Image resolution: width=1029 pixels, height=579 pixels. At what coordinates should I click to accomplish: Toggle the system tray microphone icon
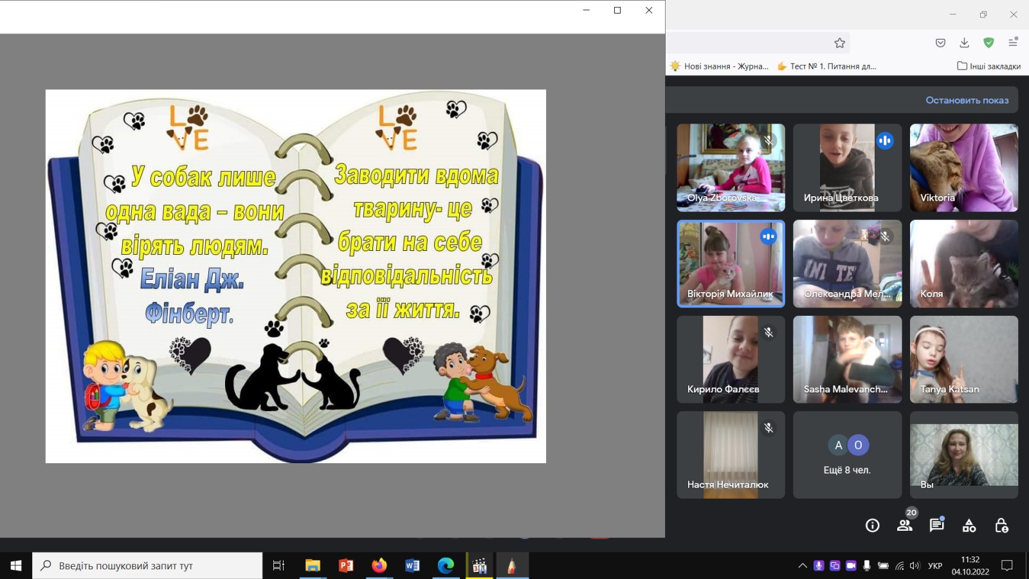coord(867,565)
